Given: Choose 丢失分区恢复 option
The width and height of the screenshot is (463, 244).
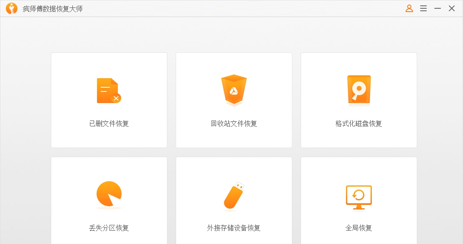Looking at the screenshot, I should [109, 227].
